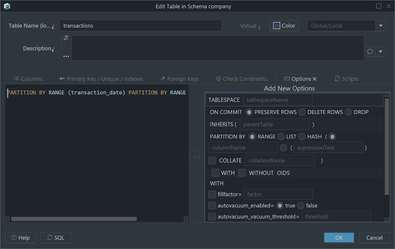The image size is (395, 249).
Task: Focus the threshold field
Action: (336, 217)
